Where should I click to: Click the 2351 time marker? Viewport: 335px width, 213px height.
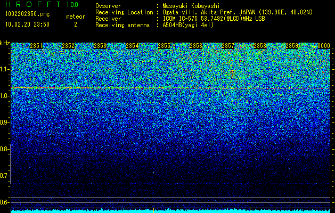click(x=36, y=46)
